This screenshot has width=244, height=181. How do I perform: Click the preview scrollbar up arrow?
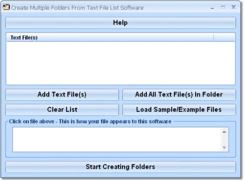(x=224, y=132)
